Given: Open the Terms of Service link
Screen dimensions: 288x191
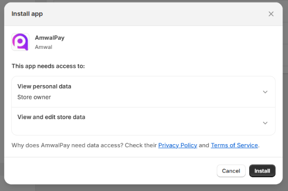Looking at the screenshot, I should pyautogui.click(x=234, y=145).
